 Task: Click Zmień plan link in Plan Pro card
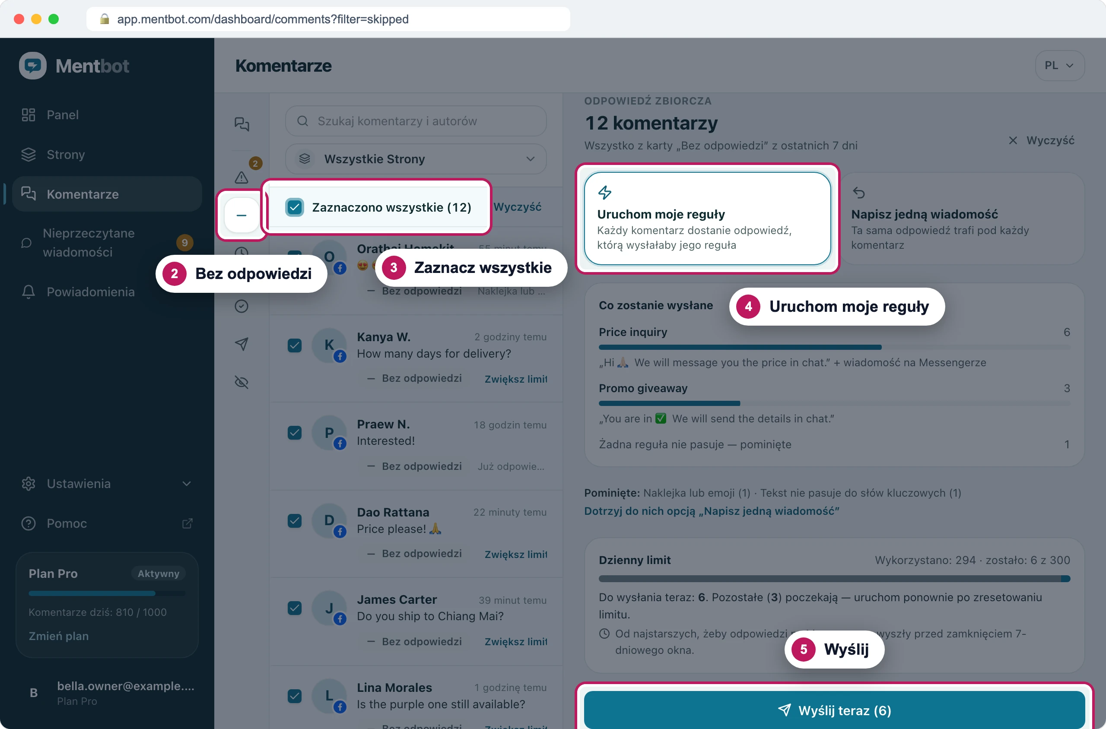[59, 636]
